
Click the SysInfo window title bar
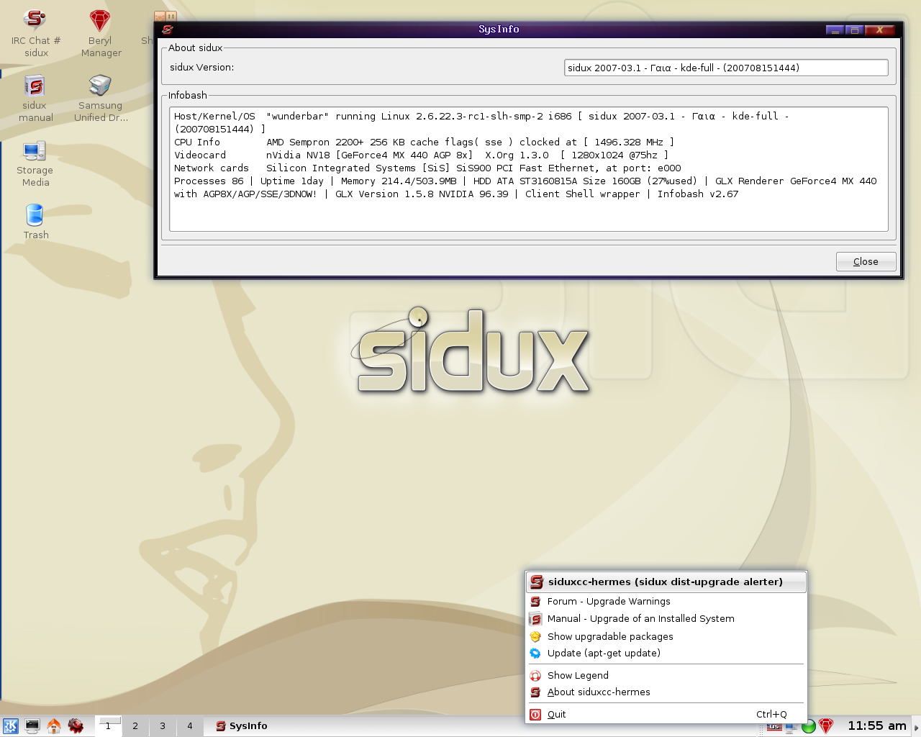pos(499,30)
